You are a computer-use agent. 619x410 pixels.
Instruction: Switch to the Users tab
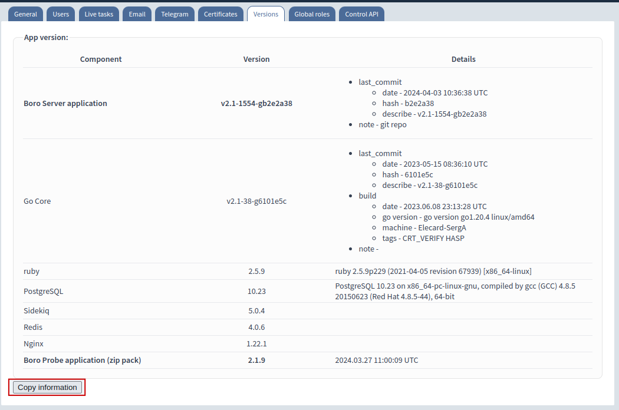coord(61,14)
